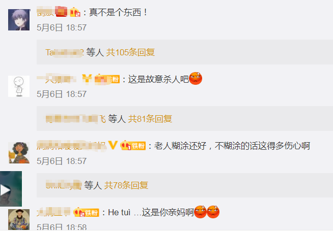Viewport: 333px width, 232px height.
Task: Click the 铁粉 badge in third comment
Action: pyautogui.click(x=133, y=145)
